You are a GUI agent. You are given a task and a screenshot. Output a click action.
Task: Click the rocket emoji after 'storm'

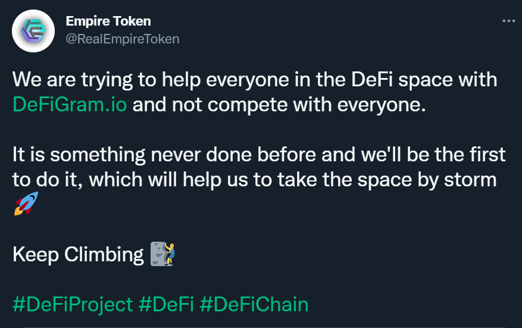point(26,204)
